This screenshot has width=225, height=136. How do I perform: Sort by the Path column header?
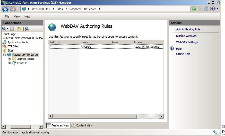(x=64, y=42)
